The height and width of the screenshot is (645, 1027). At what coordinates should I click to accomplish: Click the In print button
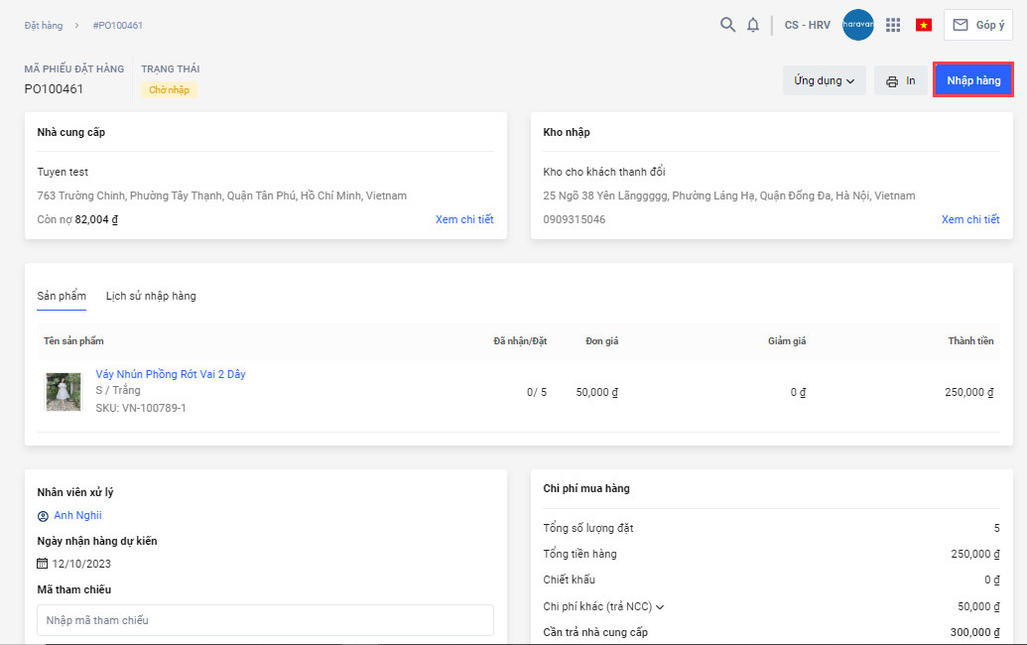point(900,80)
